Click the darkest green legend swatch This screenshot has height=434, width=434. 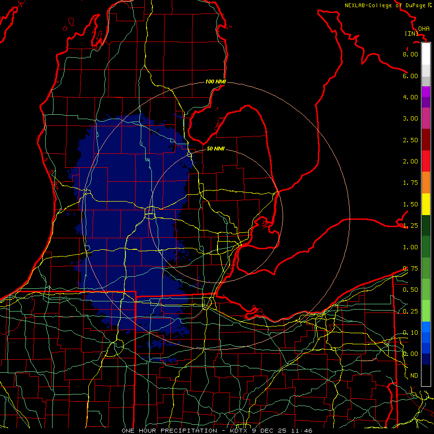[426, 225]
